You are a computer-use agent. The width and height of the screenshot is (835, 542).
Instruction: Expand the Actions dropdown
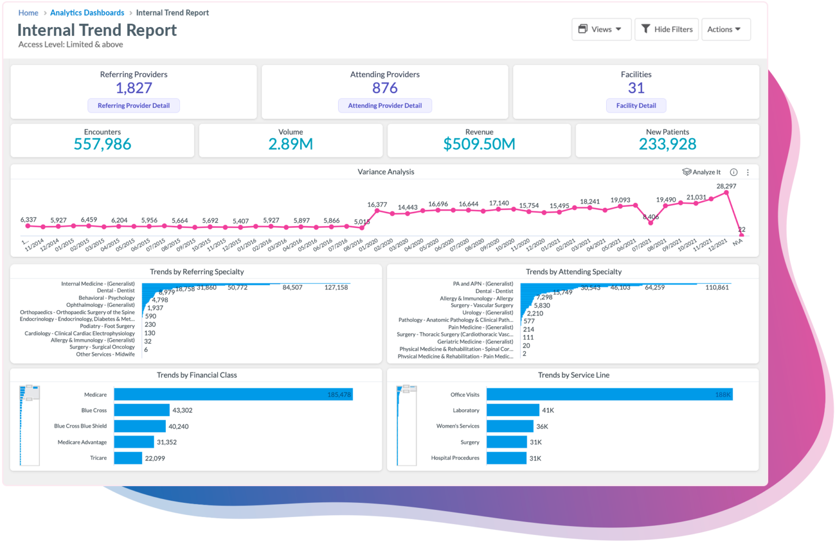click(x=726, y=29)
